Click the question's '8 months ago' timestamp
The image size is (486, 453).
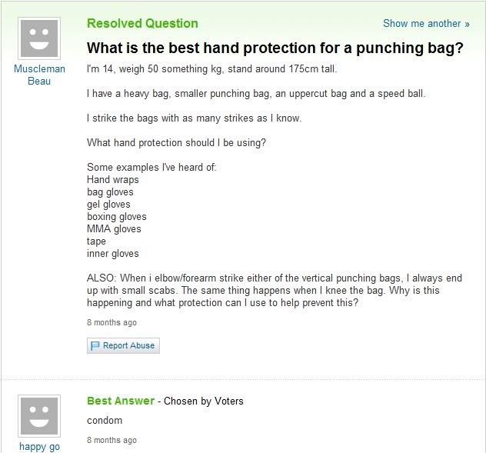(112, 322)
